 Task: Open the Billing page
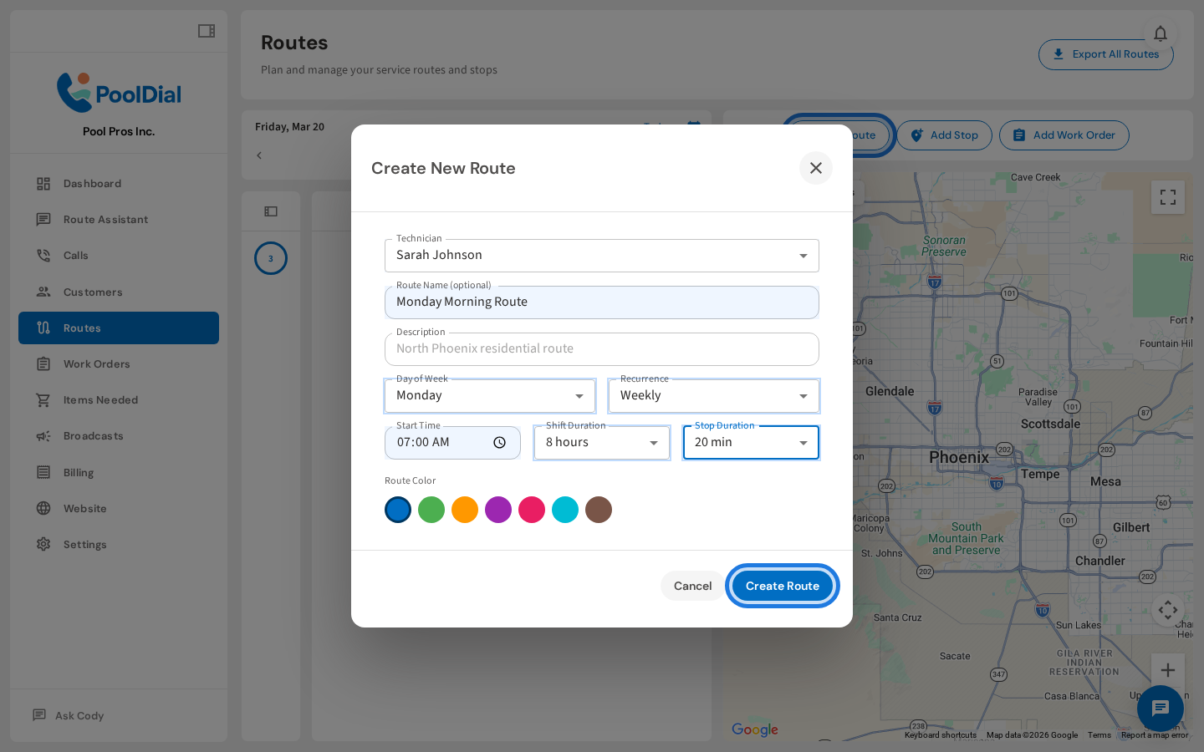(x=79, y=472)
